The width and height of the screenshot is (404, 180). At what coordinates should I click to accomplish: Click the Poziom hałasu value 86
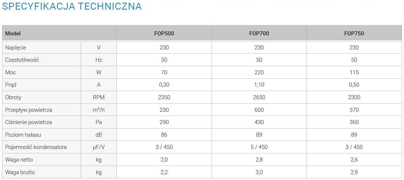click(x=164, y=135)
